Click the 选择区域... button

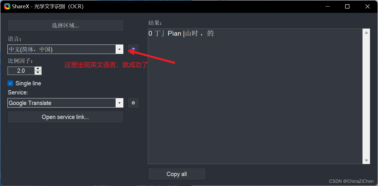pos(66,25)
